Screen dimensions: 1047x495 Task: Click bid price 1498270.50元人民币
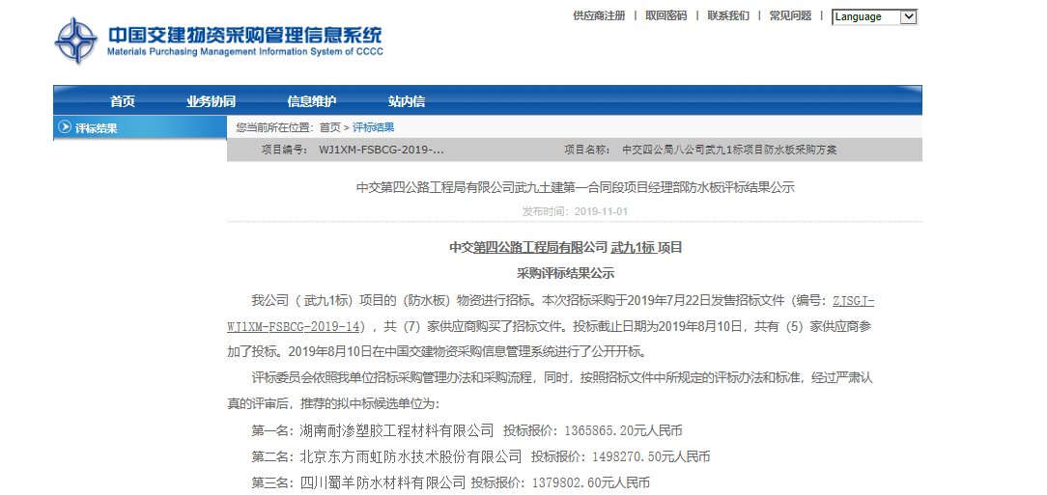[651, 457]
